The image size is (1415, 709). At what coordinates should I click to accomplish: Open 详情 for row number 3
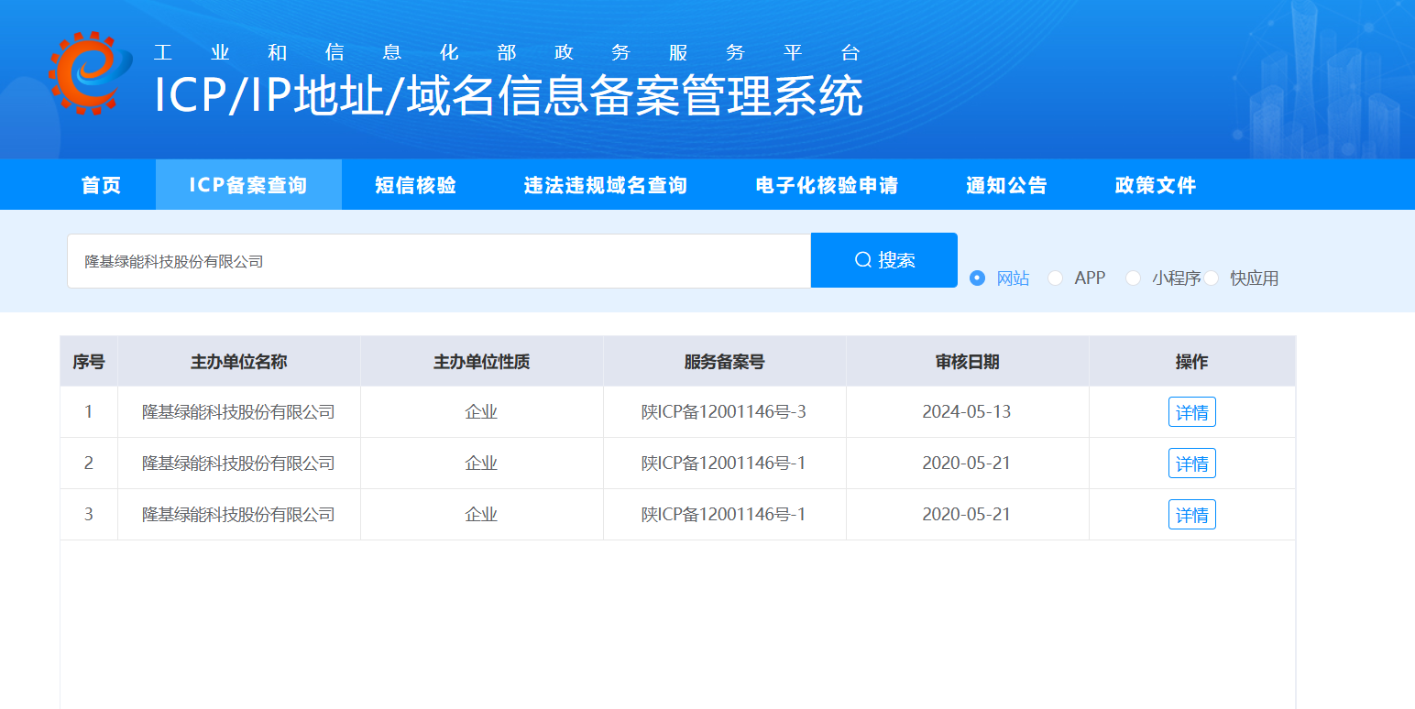tap(1191, 515)
